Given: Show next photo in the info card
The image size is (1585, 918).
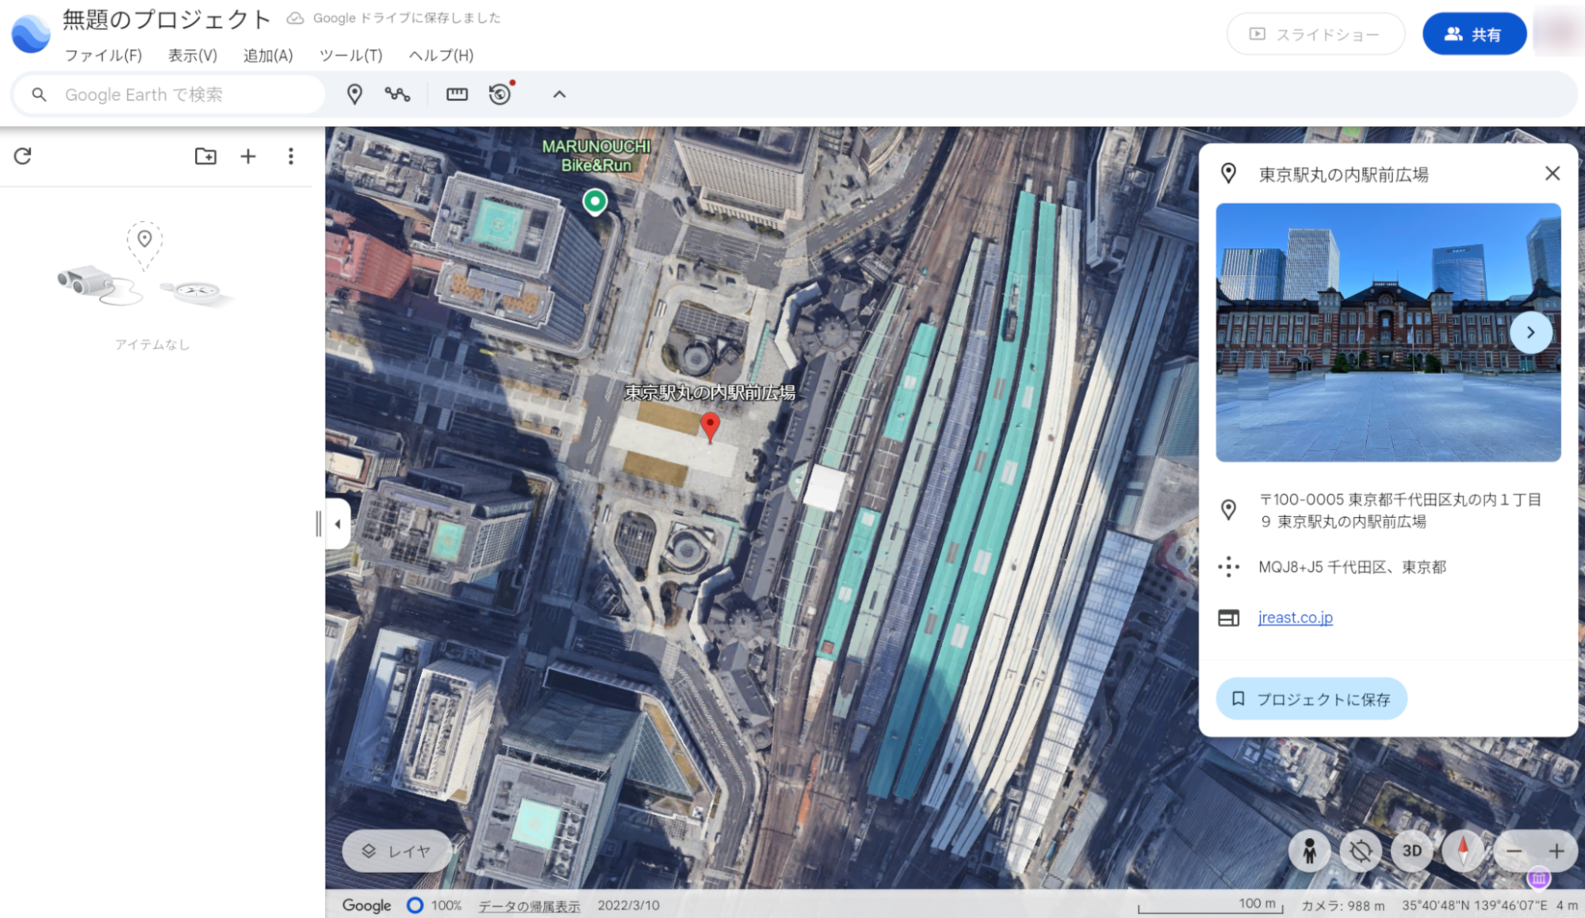Looking at the screenshot, I should [x=1530, y=333].
